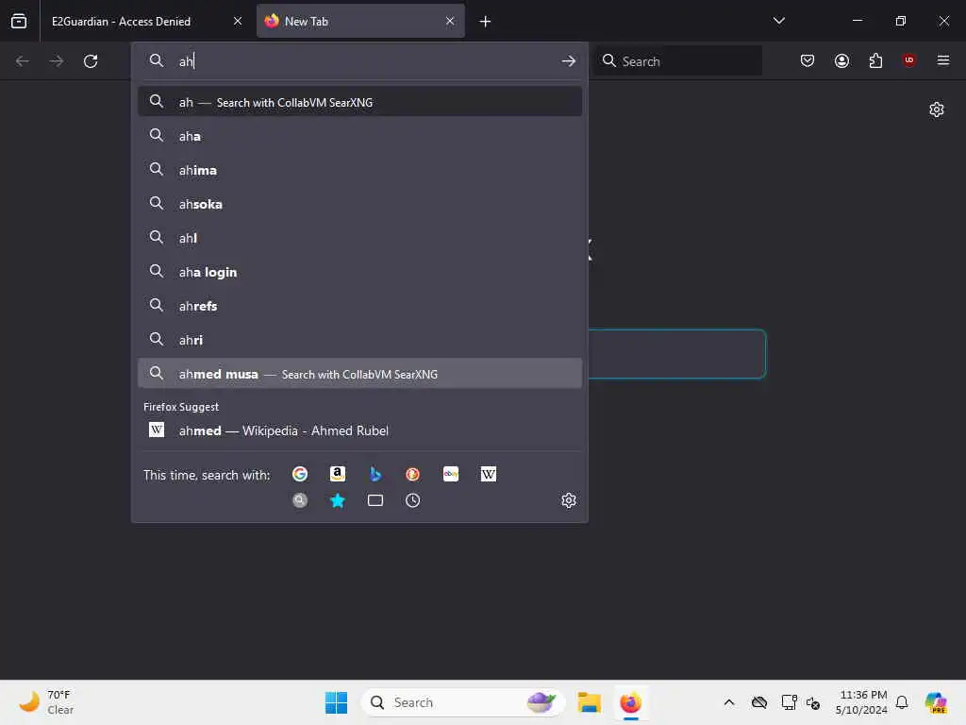Go back to previous page
The height and width of the screenshot is (725, 966).
(x=23, y=61)
